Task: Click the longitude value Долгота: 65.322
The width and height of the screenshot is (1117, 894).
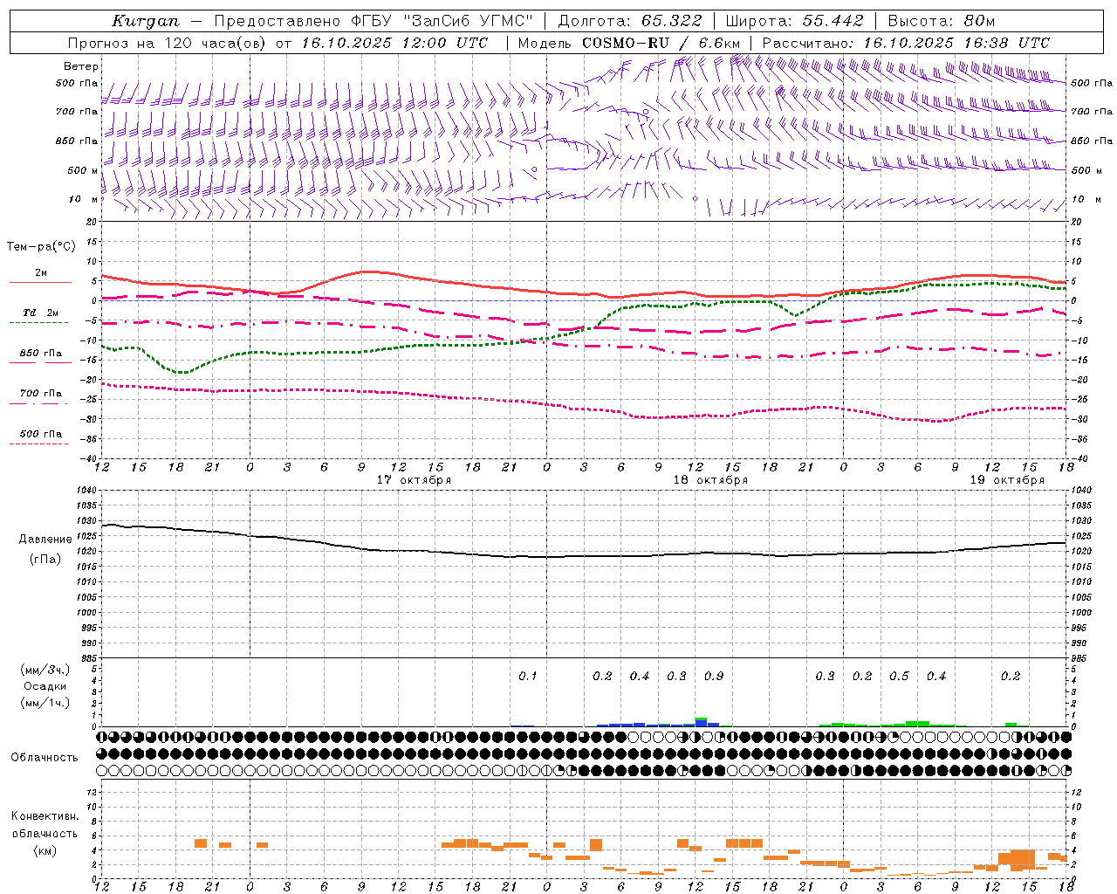Action: tap(629, 21)
